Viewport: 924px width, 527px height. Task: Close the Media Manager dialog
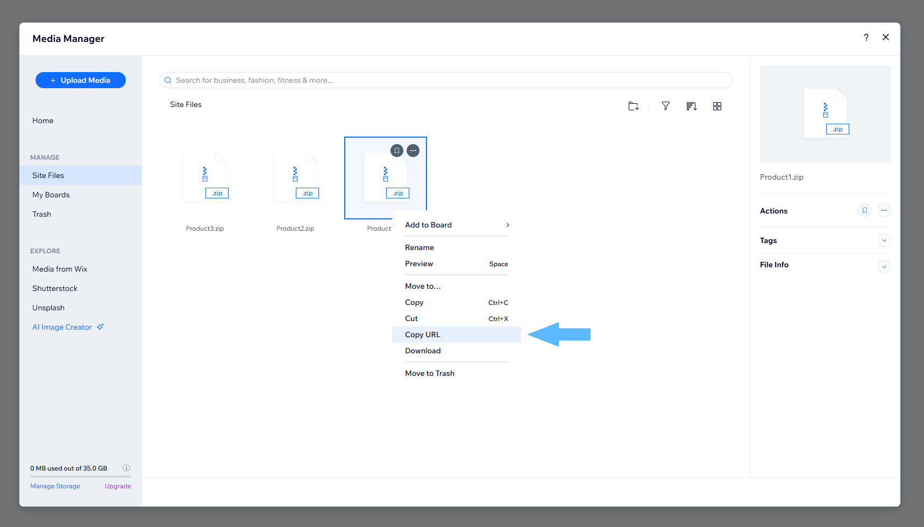886,37
